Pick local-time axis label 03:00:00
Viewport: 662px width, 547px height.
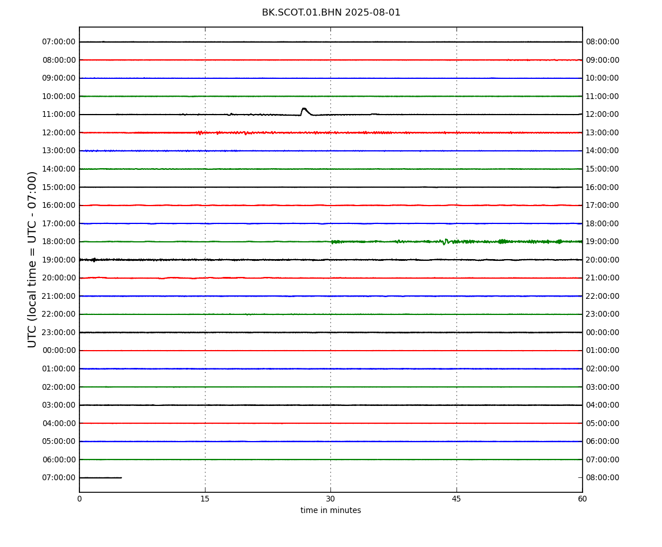(x=603, y=387)
